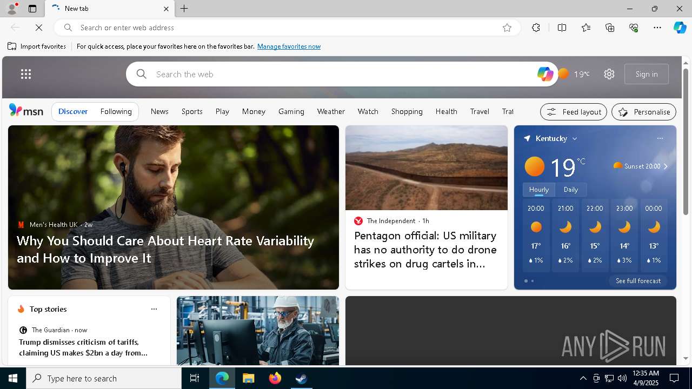Open the Travel category
The height and width of the screenshot is (389, 692).
pos(480,111)
